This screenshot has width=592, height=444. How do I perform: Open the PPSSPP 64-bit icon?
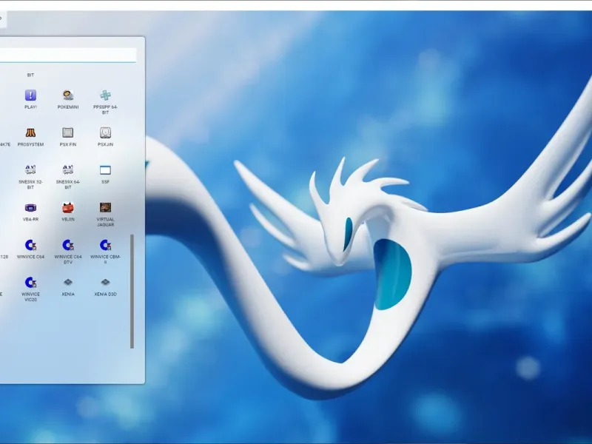105,95
